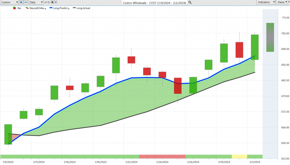The height and width of the screenshot is (165, 290).
Task: Click the 685.50 price axis label
Action: (285, 80)
